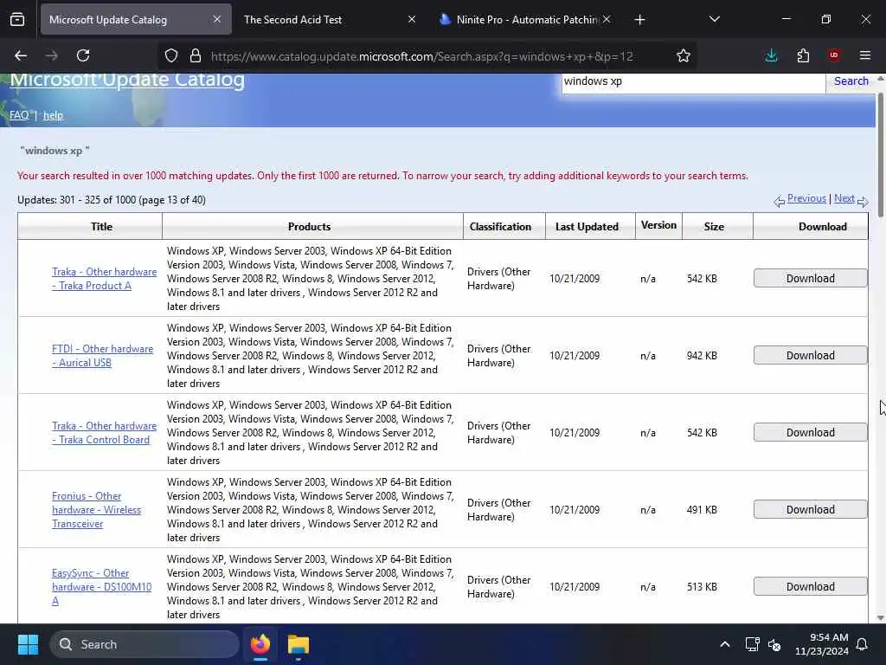
Task: Switch to the Ninite Pro tab
Action: pos(523,19)
